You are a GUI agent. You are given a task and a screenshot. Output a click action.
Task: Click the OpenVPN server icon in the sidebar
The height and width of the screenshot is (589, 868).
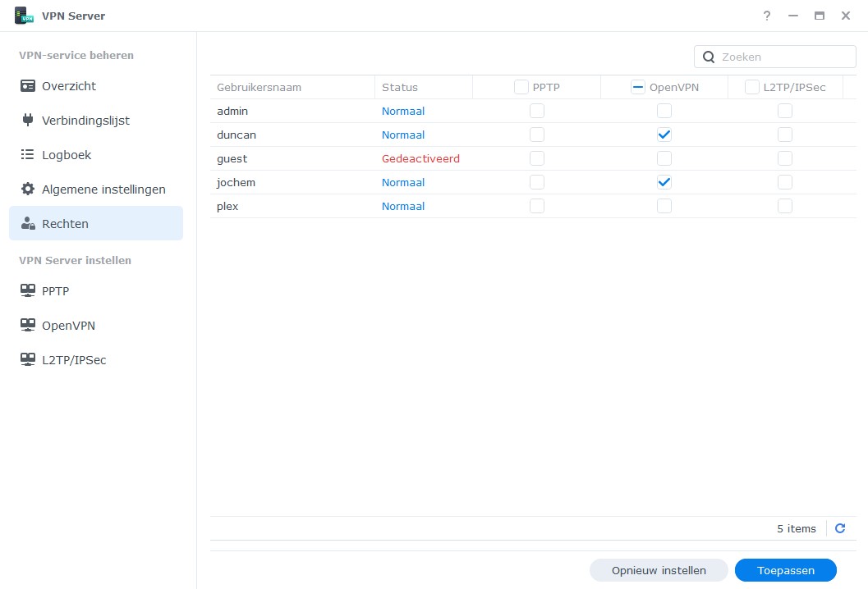[x=28, y=325]
